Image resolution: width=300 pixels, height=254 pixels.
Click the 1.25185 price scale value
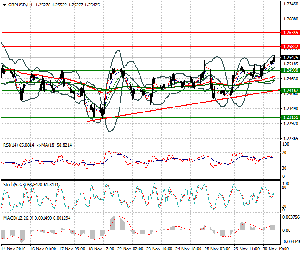coord(290,64)
